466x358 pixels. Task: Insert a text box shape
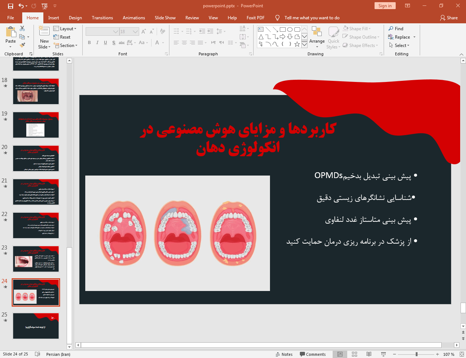[261, 29]
